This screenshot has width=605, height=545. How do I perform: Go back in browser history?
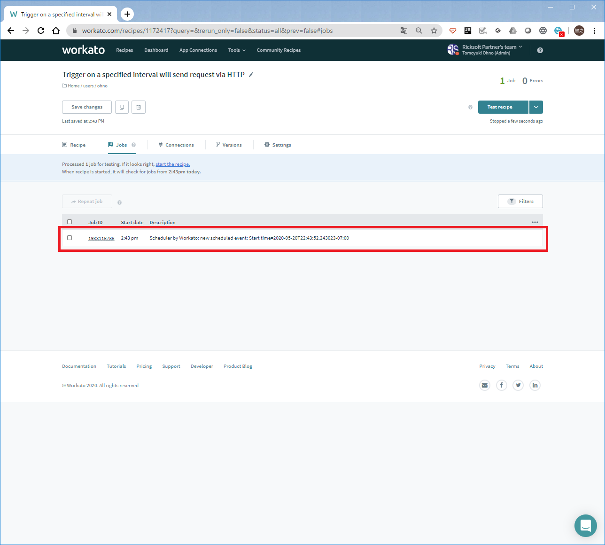(11, 31)
